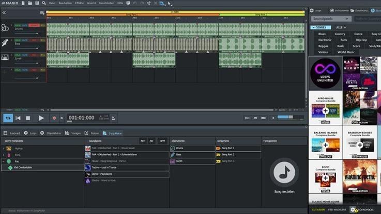381x214 pixels.
Task: Click the delete X icon in the top toolbar
Action: 156,3
